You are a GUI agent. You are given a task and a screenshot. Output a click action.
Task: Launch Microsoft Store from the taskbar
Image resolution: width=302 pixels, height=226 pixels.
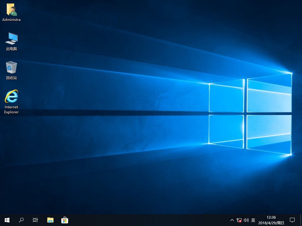[65, 220]
